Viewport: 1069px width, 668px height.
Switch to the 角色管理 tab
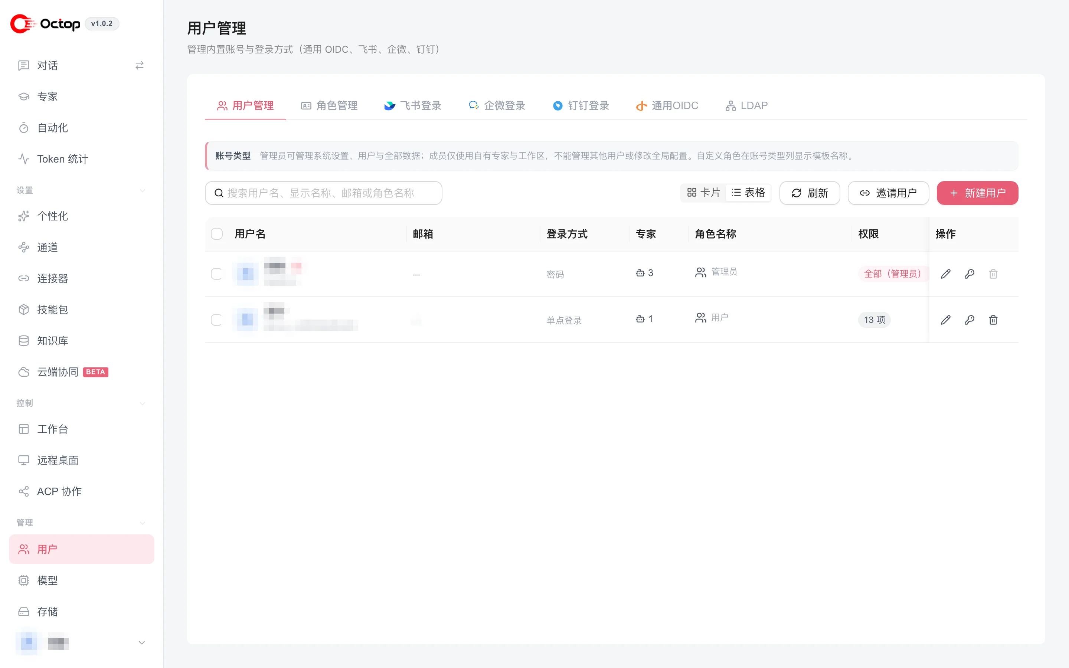point(329,106)
